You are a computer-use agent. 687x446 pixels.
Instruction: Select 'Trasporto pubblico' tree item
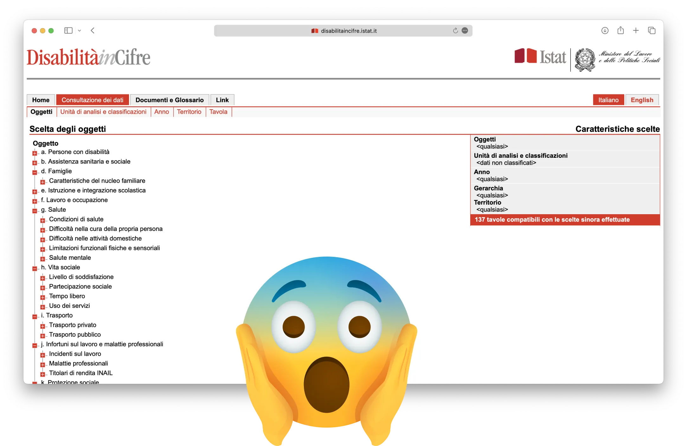tap(75, 334)
